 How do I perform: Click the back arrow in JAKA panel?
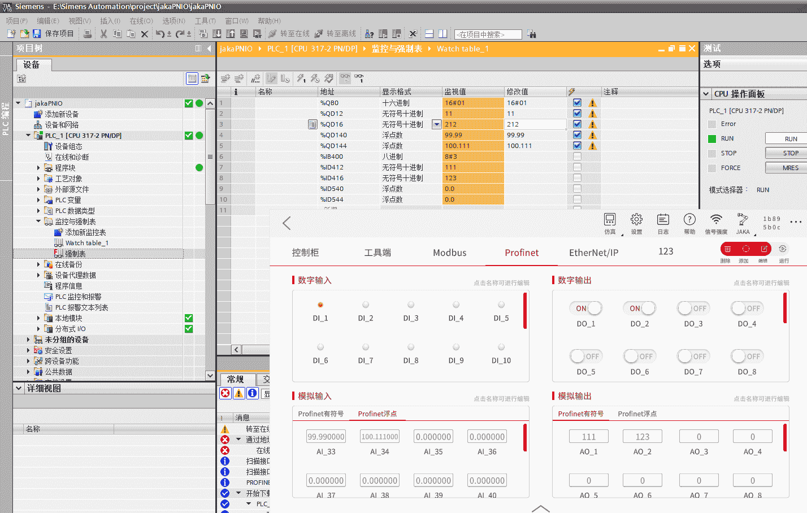287,223
